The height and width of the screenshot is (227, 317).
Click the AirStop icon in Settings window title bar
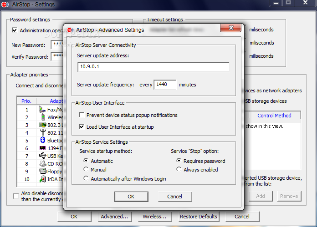[x=5, y=5]
